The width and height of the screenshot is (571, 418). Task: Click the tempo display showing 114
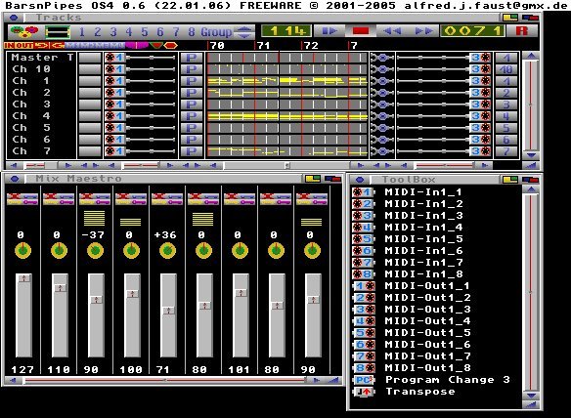tap(286, 31)
